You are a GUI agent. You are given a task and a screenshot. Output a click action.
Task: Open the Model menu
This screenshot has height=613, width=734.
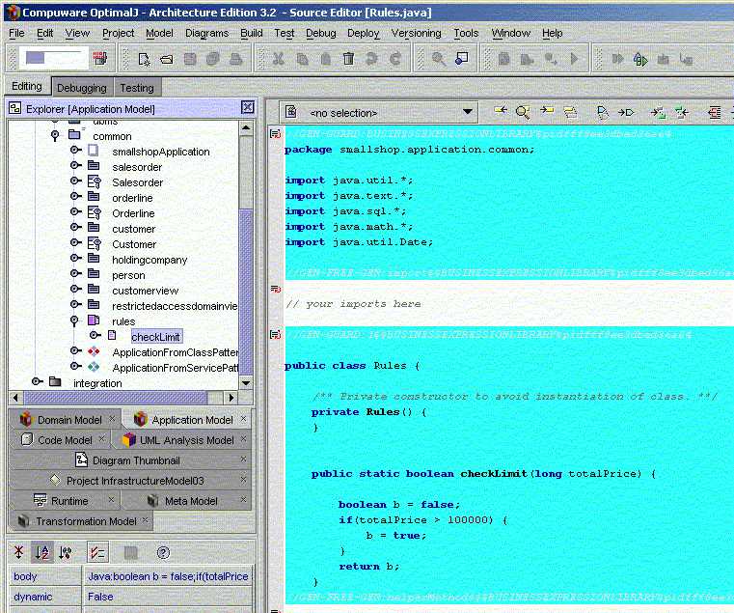coord(159,33)
